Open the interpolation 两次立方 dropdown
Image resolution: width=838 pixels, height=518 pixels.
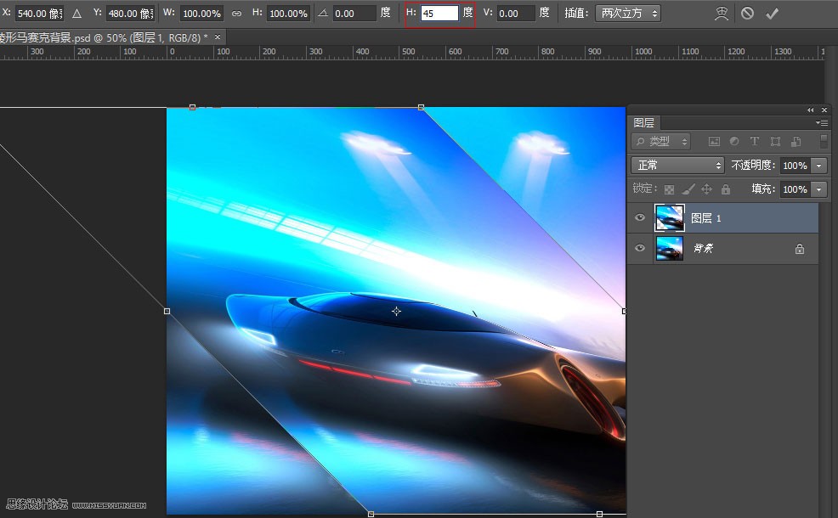(x=628, y=14)
